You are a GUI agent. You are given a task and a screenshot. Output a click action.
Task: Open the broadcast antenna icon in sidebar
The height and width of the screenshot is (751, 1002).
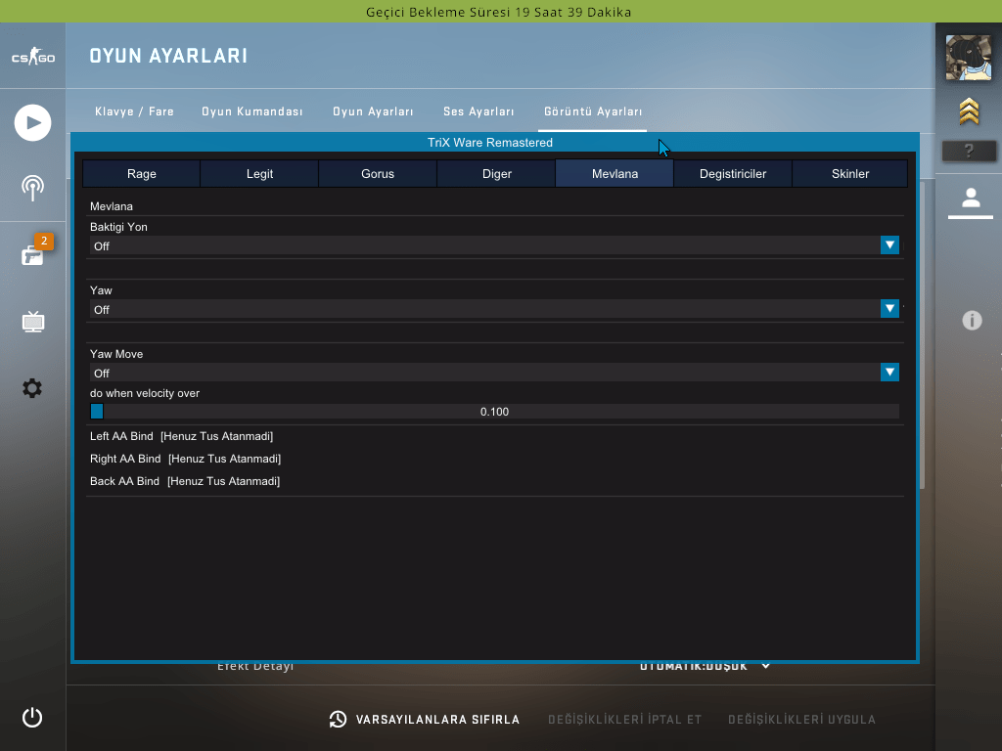32,188
